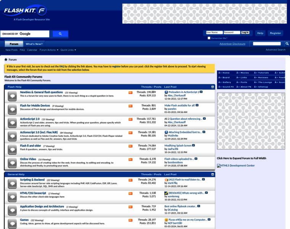This screenshot has height=229, width=290.
Task: Open the Quick Links dropdown
Action: pos(68,50)
